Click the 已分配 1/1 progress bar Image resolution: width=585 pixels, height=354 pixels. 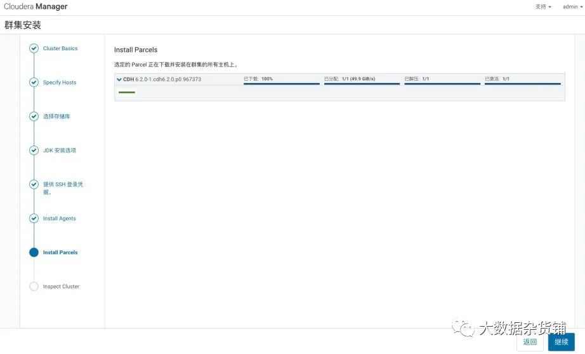point(362,84)
